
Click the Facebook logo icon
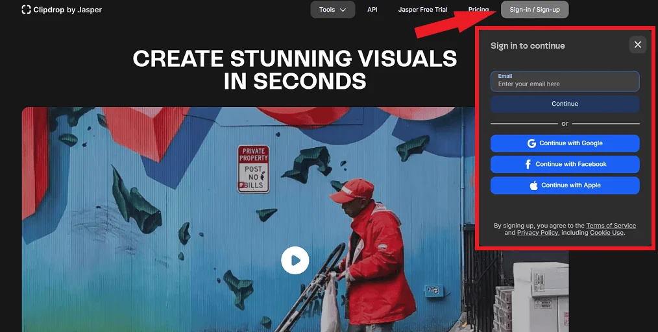528,164
